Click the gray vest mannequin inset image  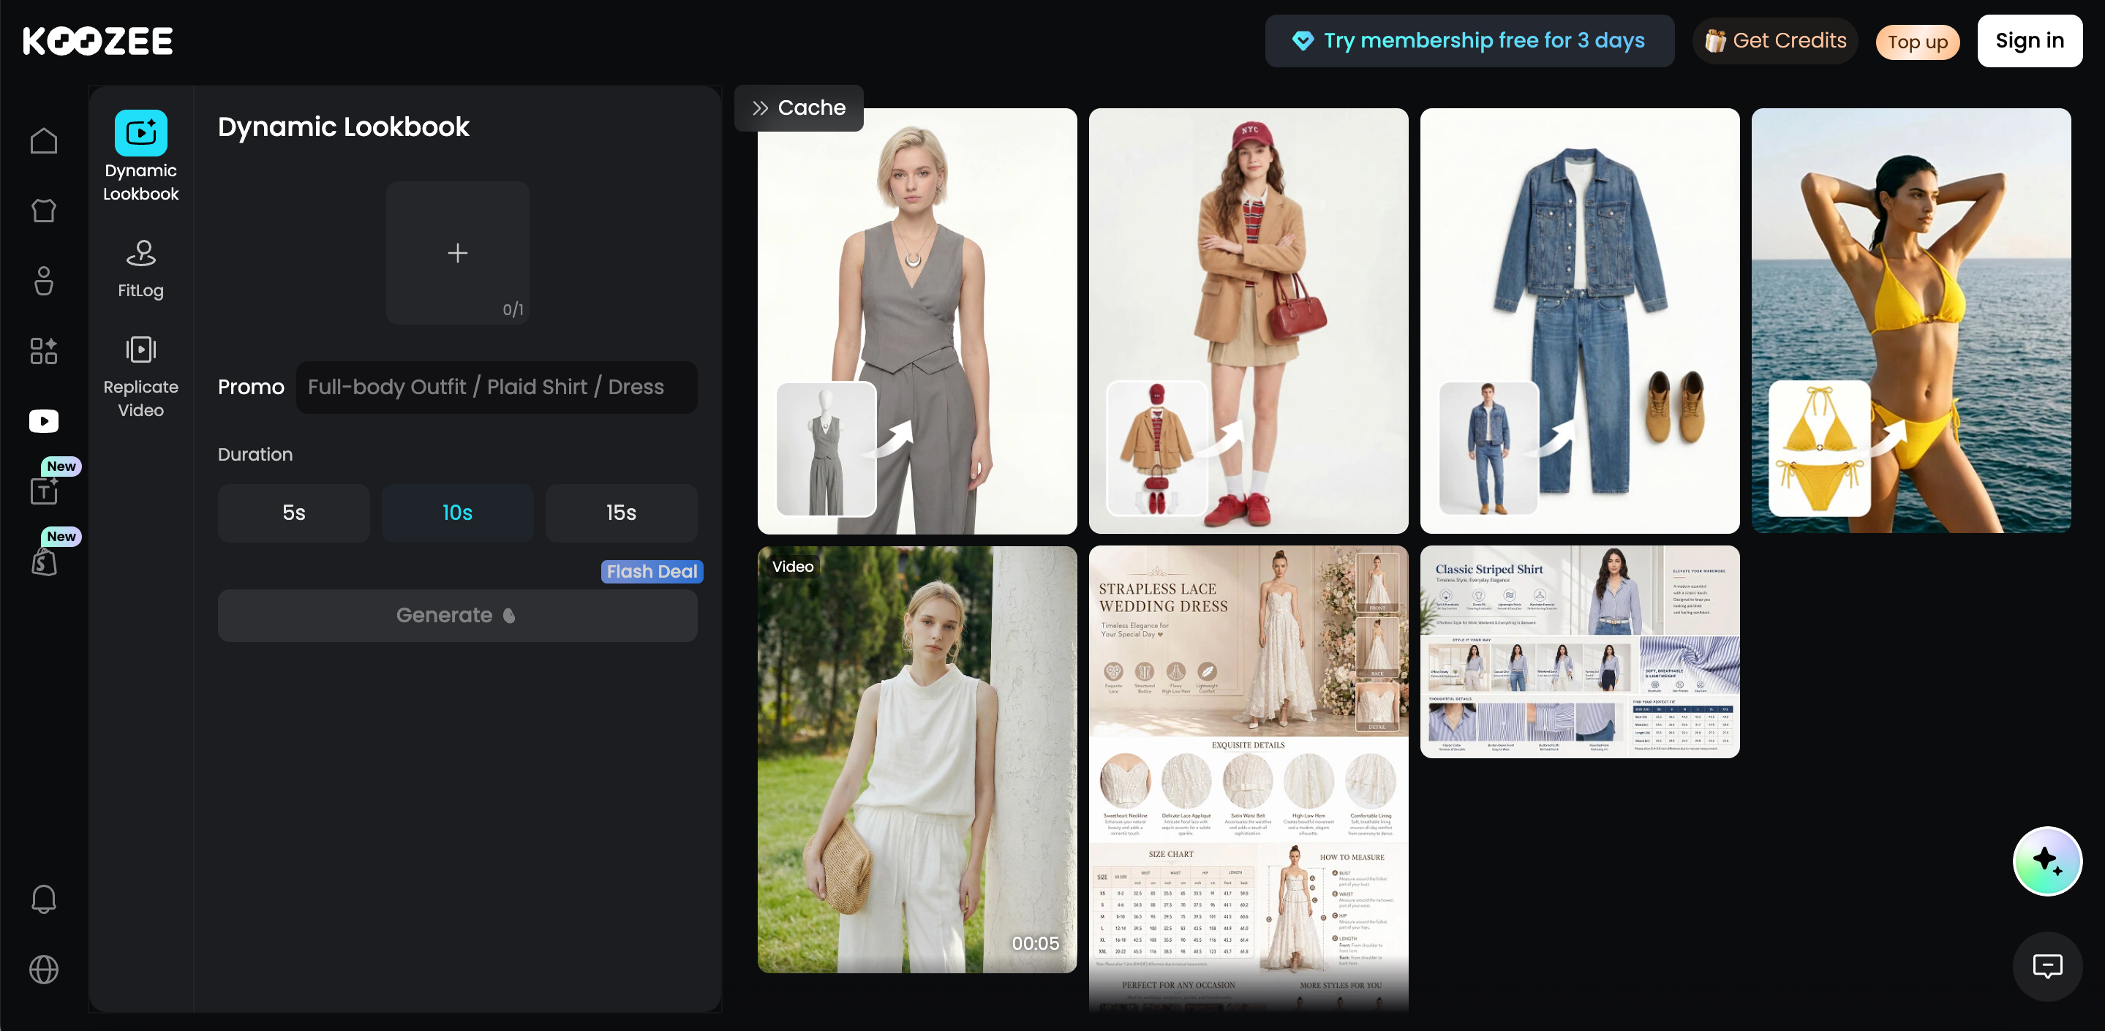(x=826, y=448)
